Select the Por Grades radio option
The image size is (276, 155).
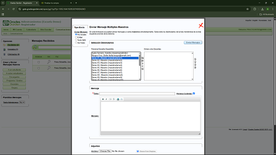click(x=76, y=34)
